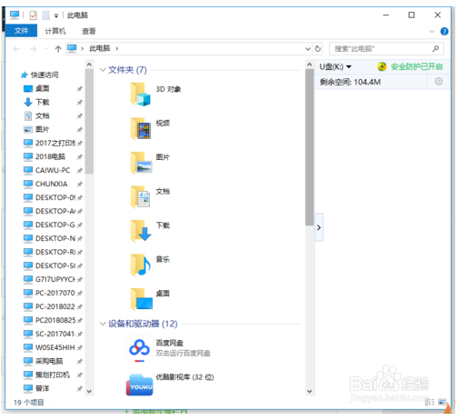This screenshot has width=458, height=420.
Task: Click main pane scroll up arrow
Action: [309, 65]
